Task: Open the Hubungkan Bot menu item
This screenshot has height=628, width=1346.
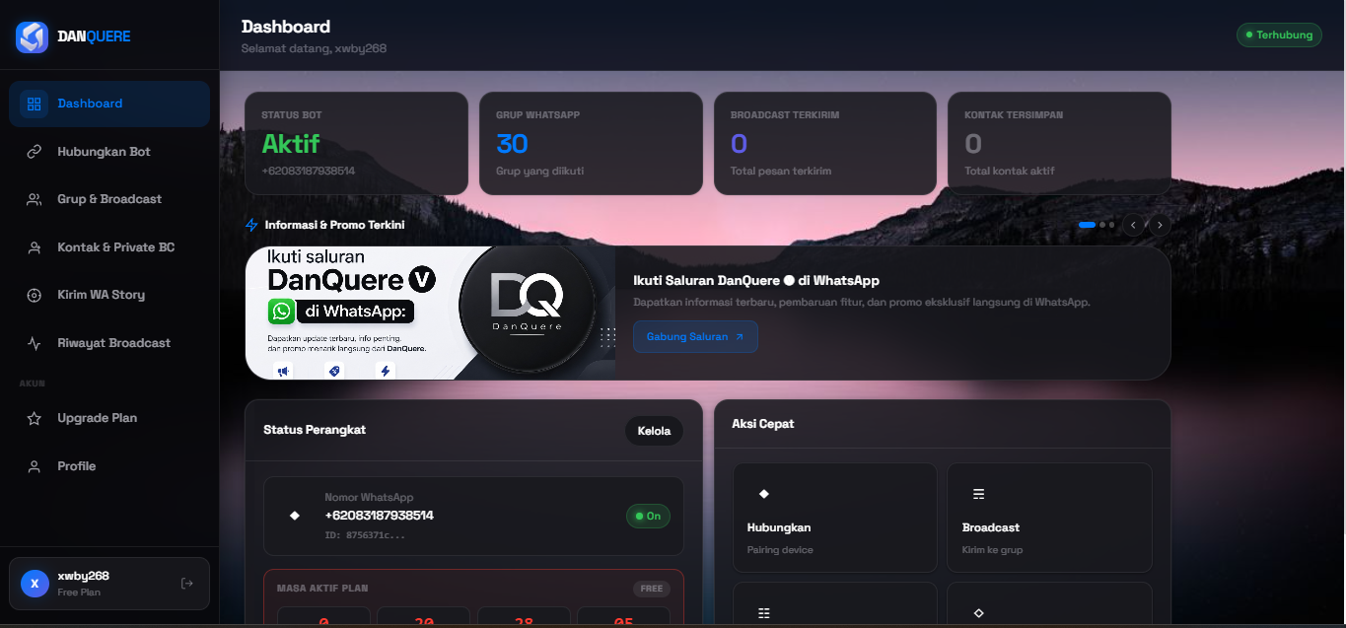Action: click(109, 152)
